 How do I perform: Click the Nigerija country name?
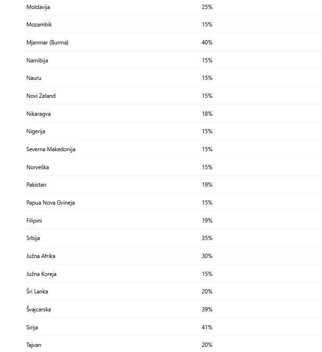[36, 131]
